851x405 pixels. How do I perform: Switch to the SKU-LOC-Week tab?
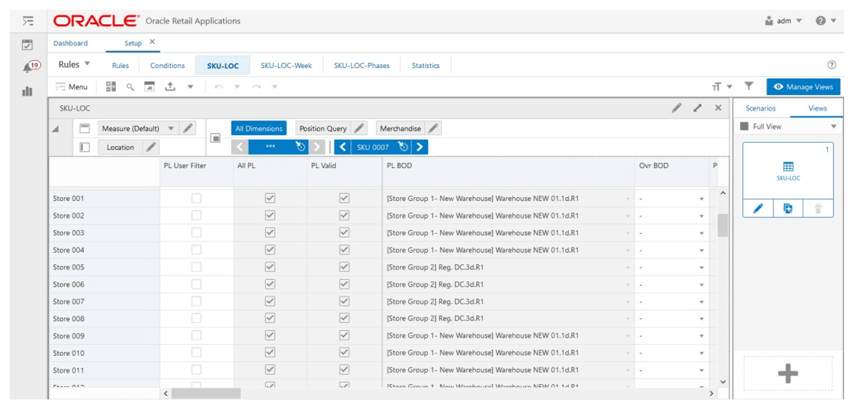pyautogui.click(x=286, y=66)
